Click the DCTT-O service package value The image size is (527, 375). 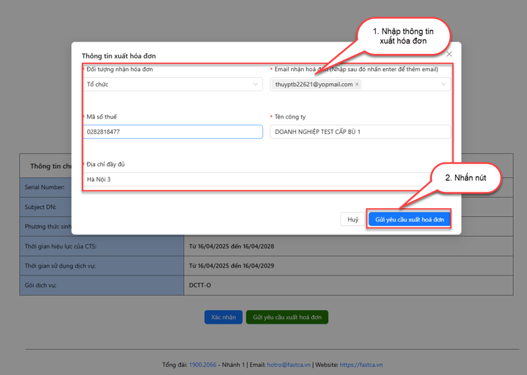[x=200, y=285]
